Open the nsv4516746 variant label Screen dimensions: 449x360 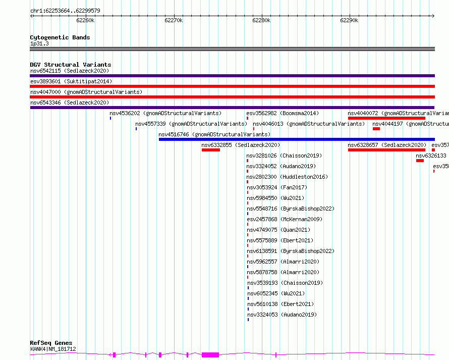(x=214, y=134)
